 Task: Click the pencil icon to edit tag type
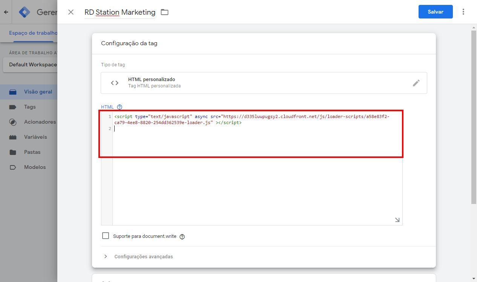[x=416, y=83]
